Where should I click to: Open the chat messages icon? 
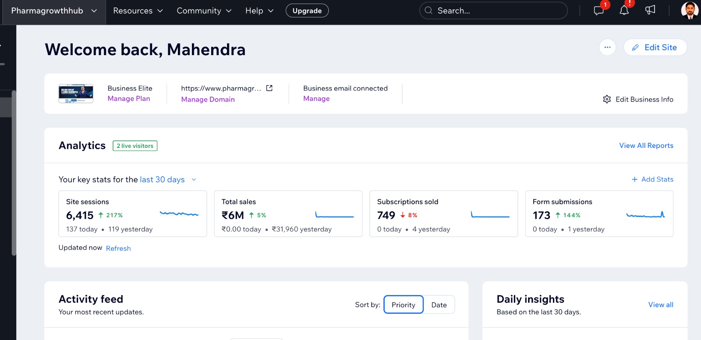coord(598,11)
